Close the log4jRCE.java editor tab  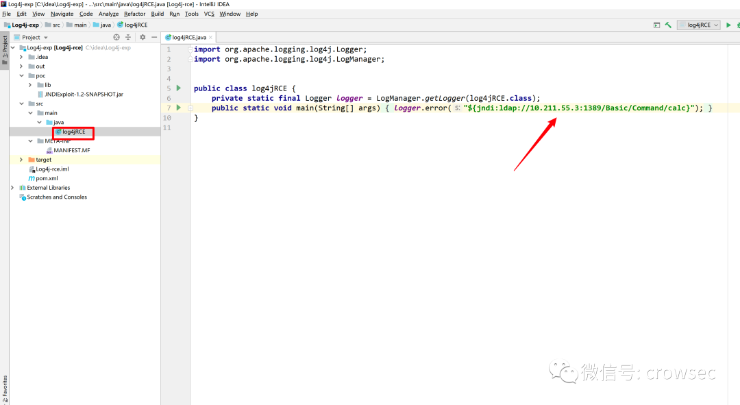coord(210,37)
